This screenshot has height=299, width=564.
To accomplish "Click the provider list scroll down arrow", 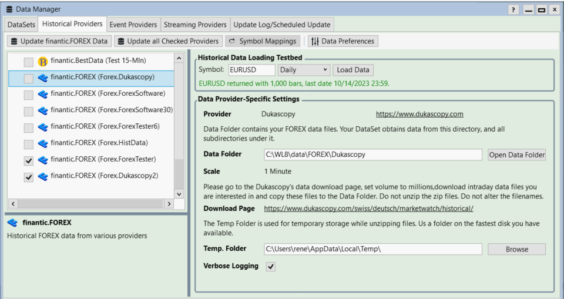I will pyautogui.click(x=179, y=194).
